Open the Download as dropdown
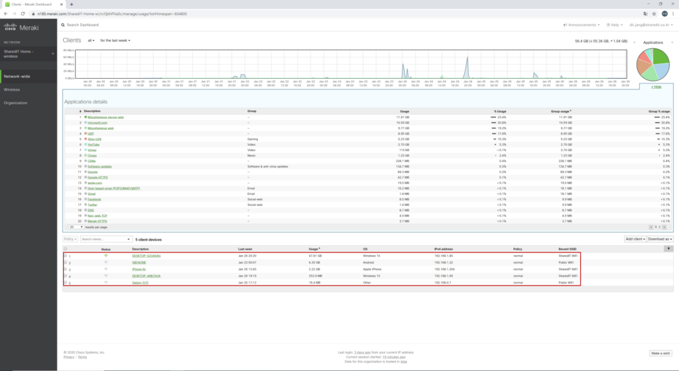The image size is (679, 371). 660,238
